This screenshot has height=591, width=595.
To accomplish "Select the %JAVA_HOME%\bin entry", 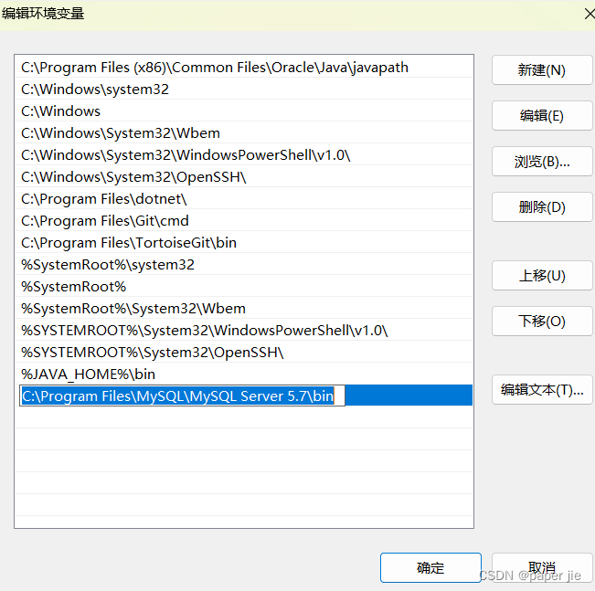I will tap(244, 374).
